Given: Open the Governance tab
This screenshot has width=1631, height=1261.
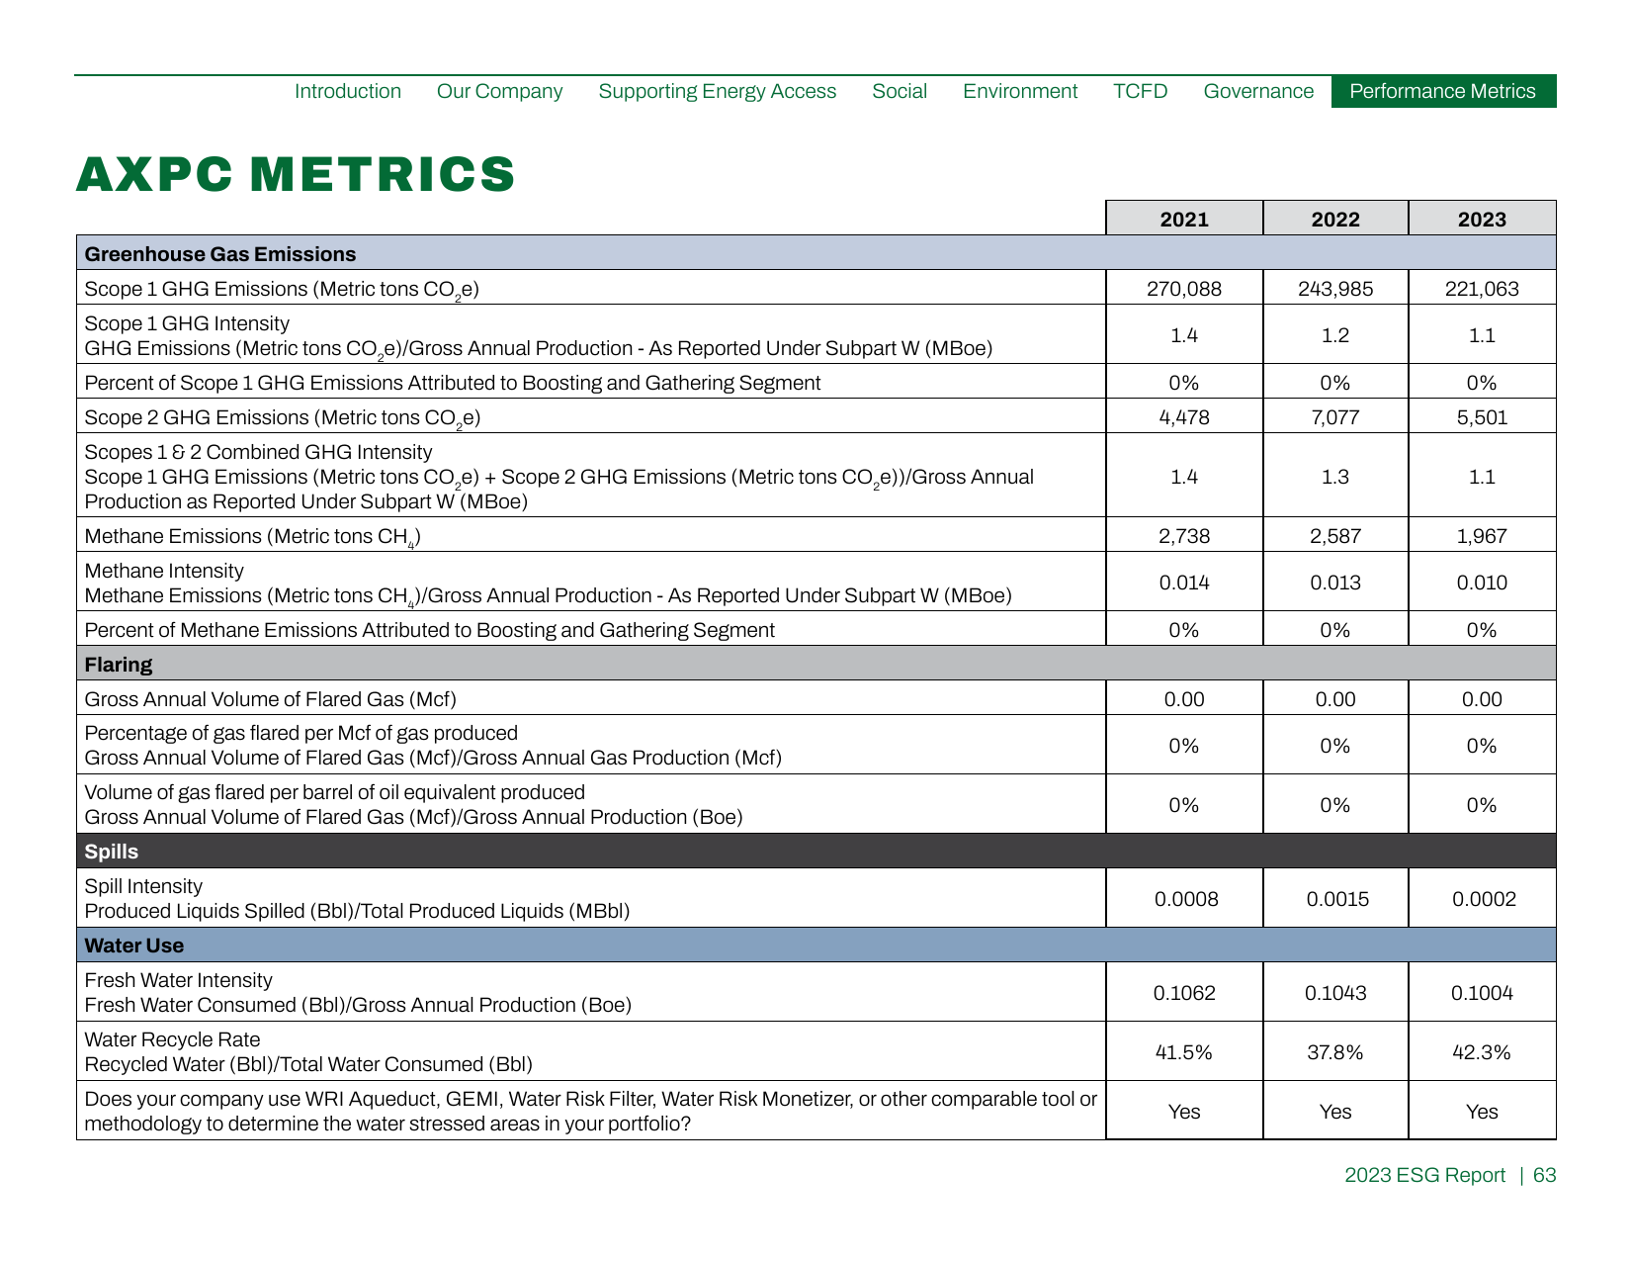Looking at the screenshot, I should 1258,91.
